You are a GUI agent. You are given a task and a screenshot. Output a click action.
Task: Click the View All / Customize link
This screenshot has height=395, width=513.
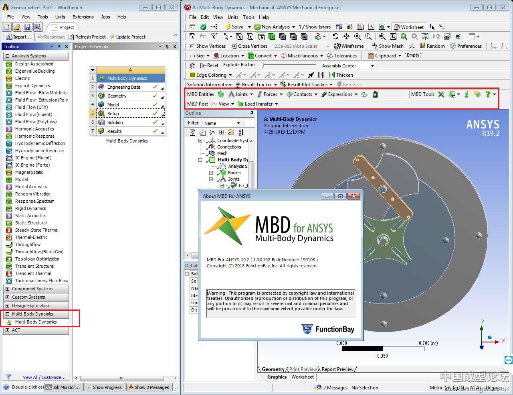point(44,377)
